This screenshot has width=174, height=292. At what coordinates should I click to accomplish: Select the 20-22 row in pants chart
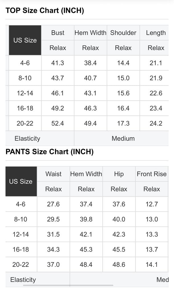tap(87, 264)
